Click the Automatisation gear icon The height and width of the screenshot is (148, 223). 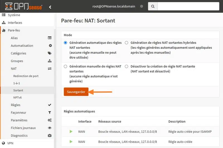[x=50, y=46]
